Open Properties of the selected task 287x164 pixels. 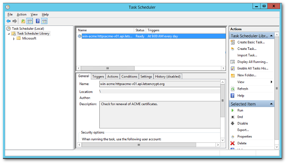tap(244, 137)
